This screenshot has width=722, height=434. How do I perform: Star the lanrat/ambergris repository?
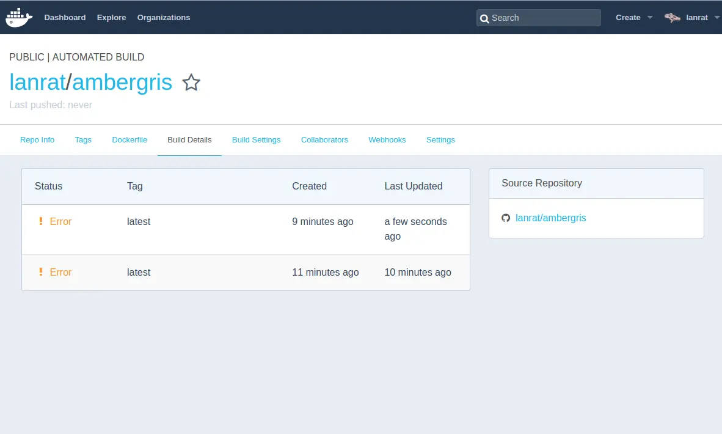point(191,83)
